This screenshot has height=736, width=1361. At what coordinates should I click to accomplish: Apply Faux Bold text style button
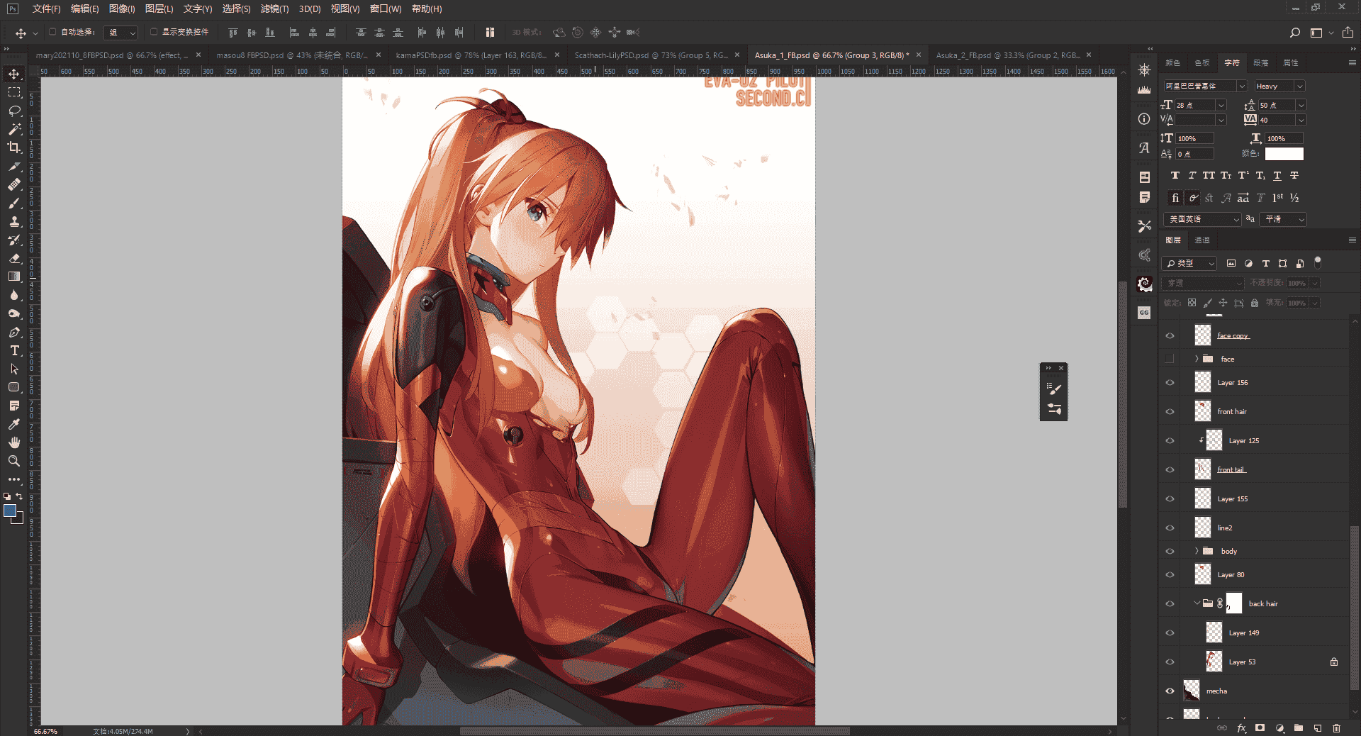pyautogui.click(x=1175, y=175)
